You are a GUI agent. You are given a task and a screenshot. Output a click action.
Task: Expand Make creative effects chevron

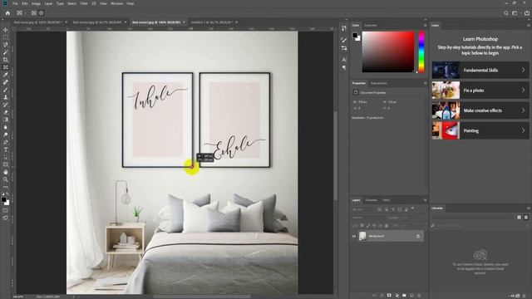[x=523, y=110]
